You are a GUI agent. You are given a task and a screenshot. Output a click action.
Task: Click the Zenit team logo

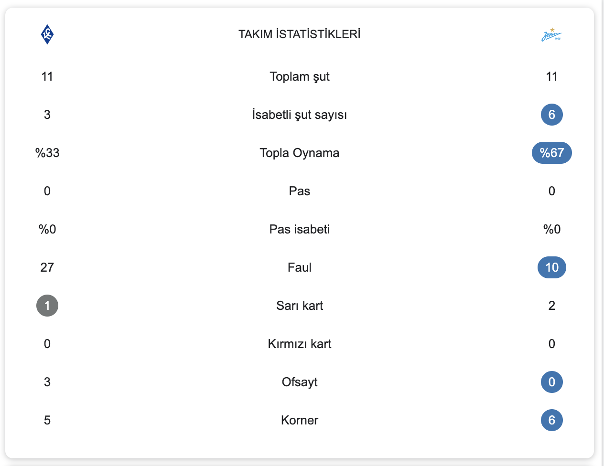coord(551,34)
